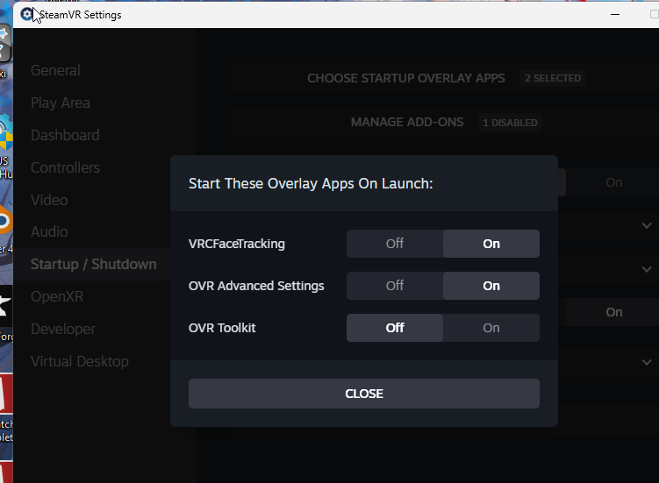Open Developer settings
Viewport: 659px width, 483px height.
click(x=63, y=329)
